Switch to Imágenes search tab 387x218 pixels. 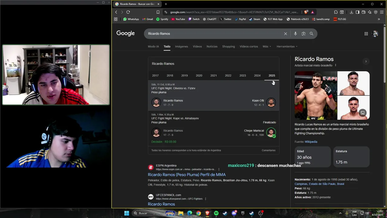(181, 46)
